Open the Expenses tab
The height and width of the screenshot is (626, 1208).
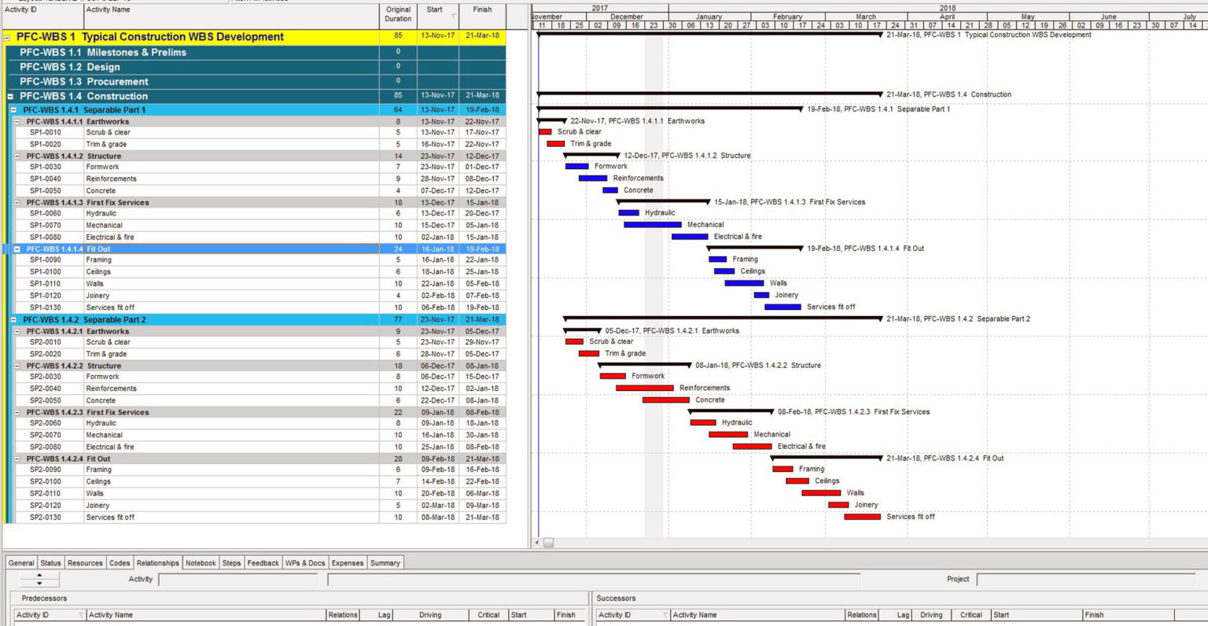pyautogui.click(x=346, y=562)
